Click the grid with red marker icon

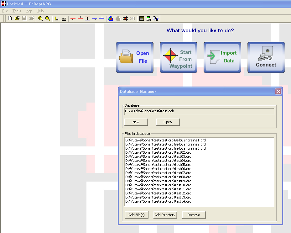pos(125,19)
